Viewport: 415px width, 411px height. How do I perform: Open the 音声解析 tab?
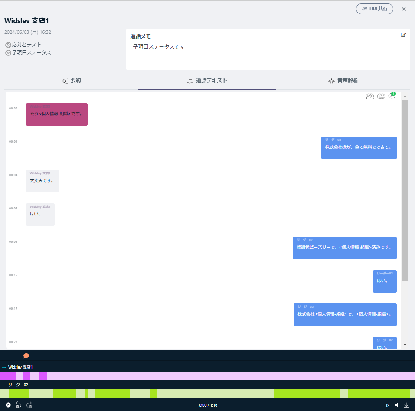343,81
